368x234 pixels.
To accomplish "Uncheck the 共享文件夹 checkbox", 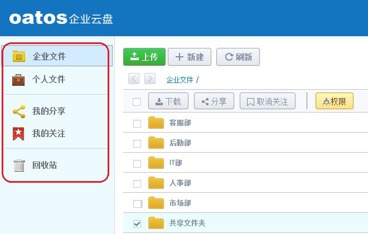I will pyautogui.click(x=137, y=223).
